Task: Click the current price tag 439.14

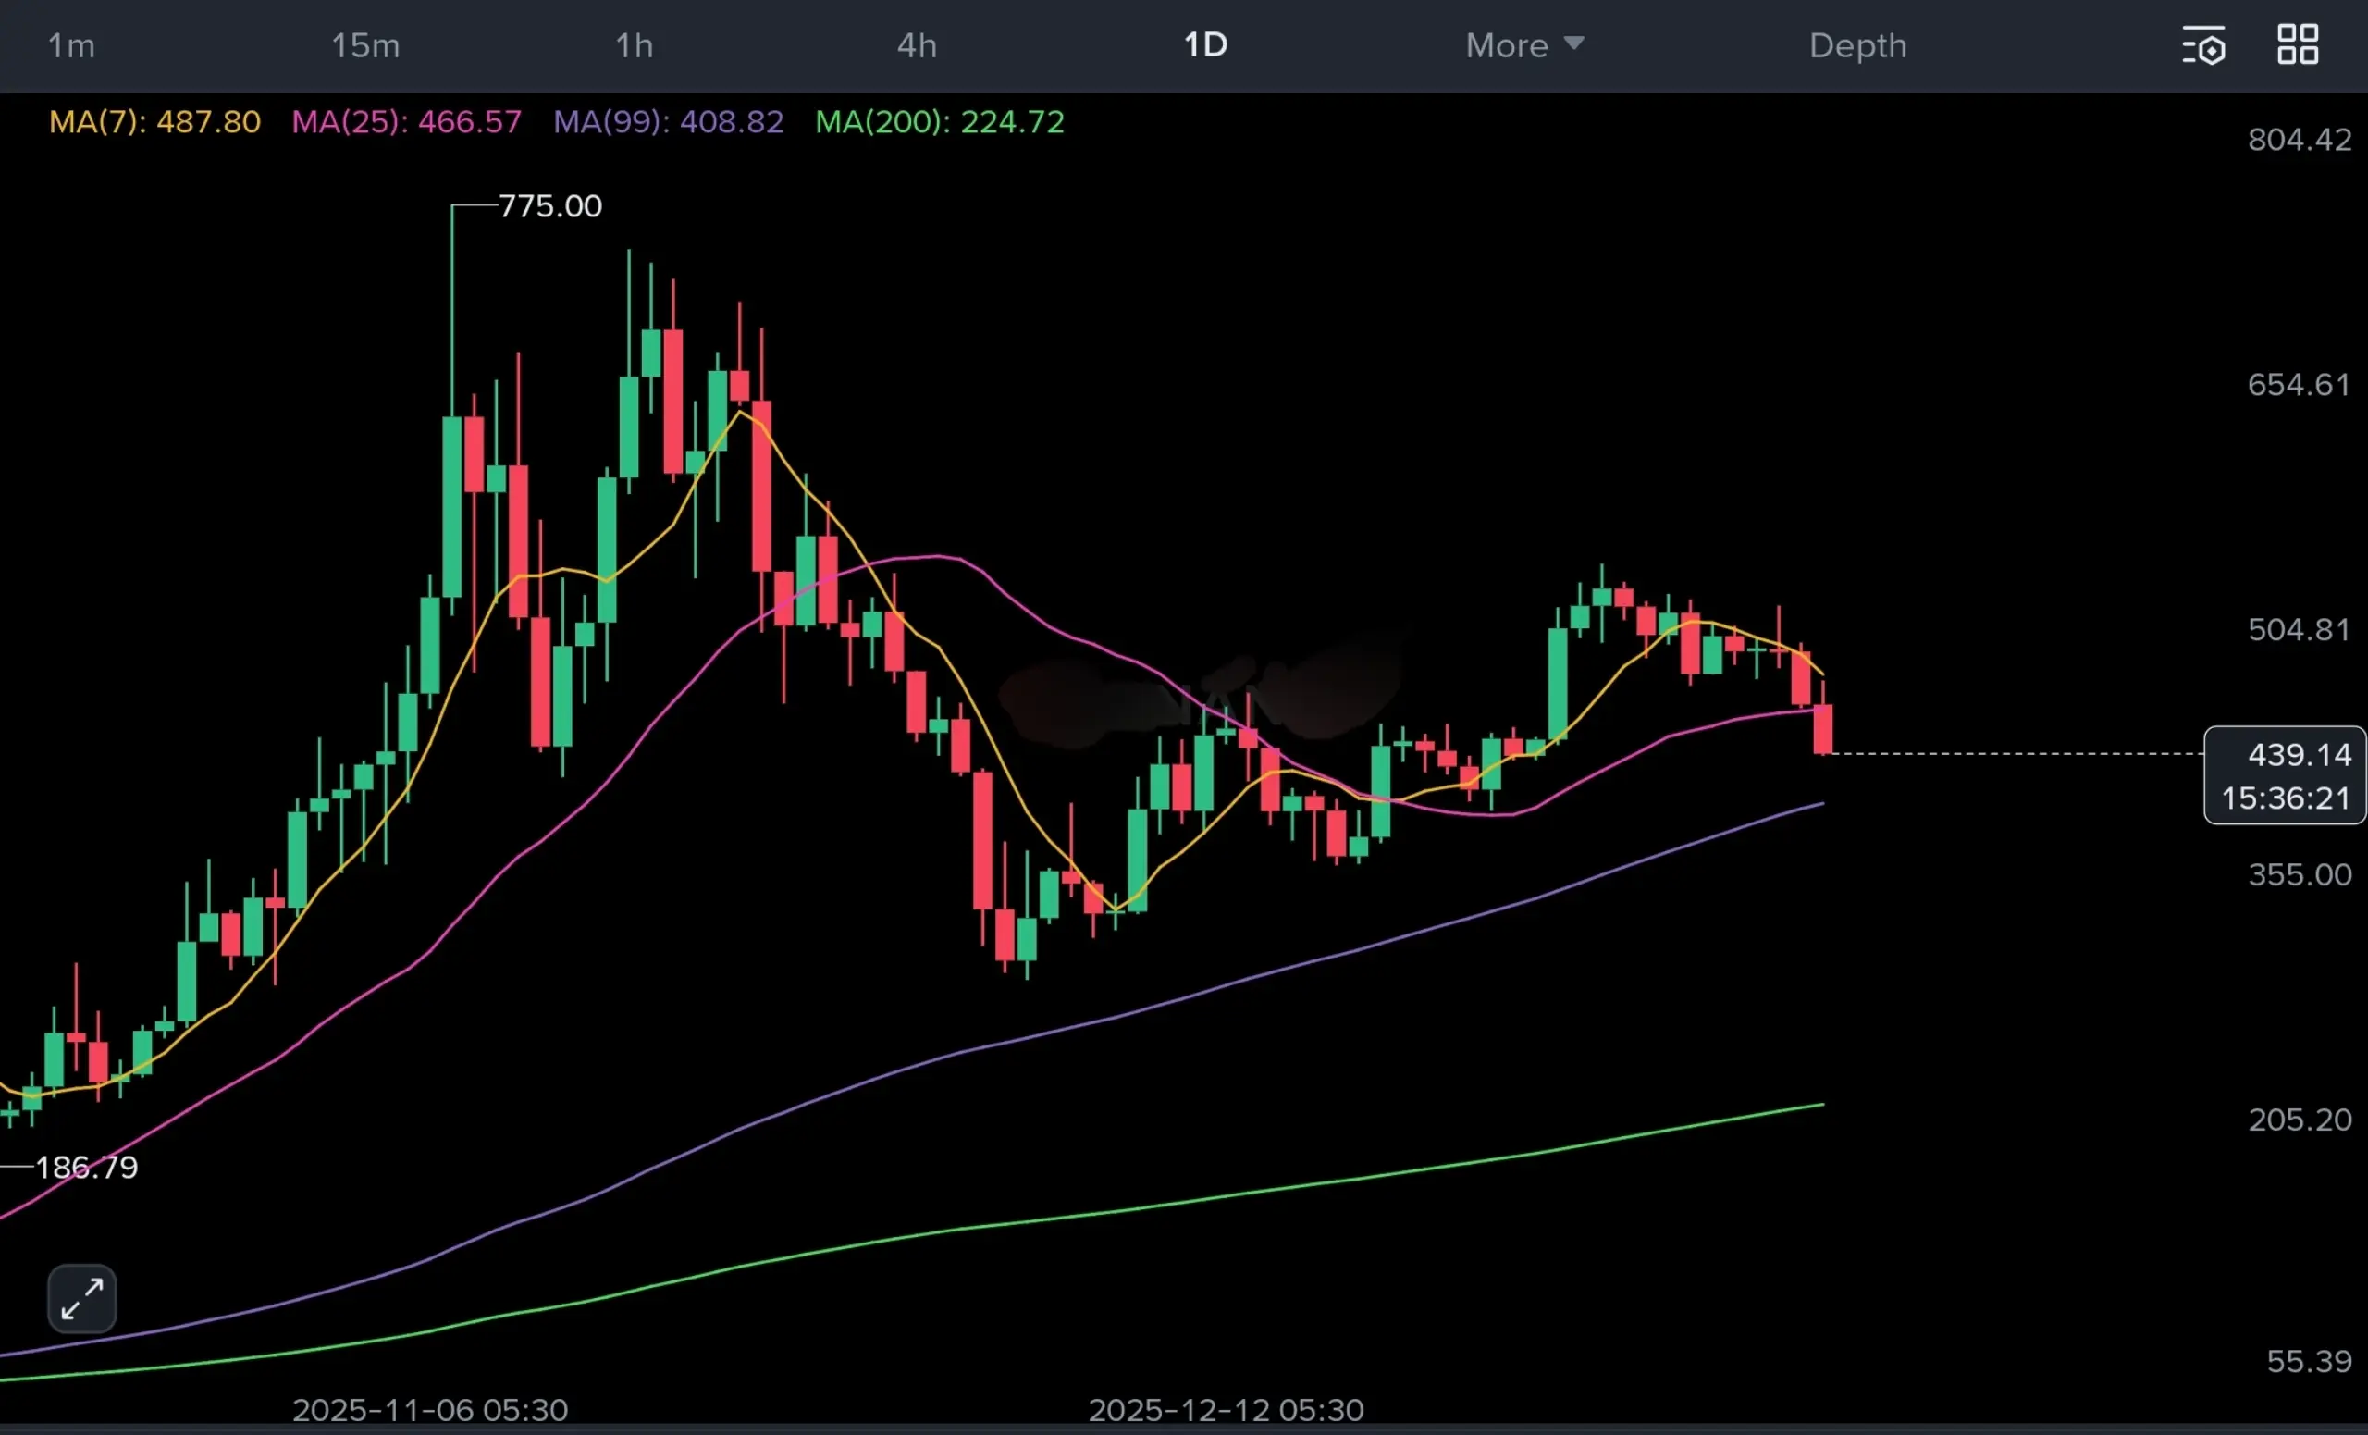Action: [x=2299, y=756]
